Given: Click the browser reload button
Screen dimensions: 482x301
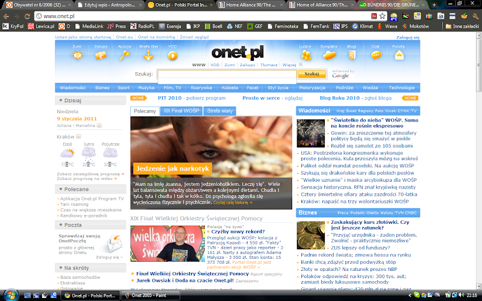Looking at the screenshot, I should 27,16.
